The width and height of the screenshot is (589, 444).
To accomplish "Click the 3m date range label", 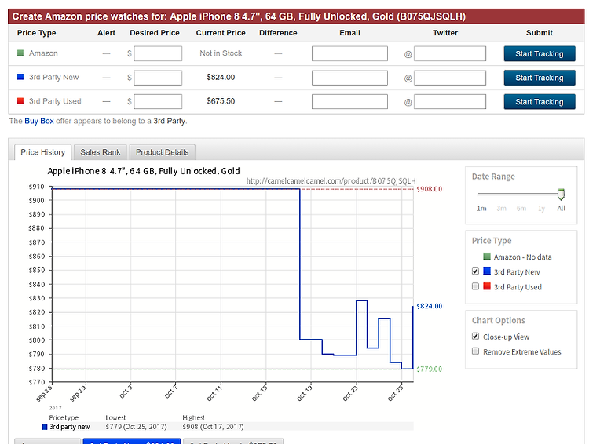I will click(x=502, y=209).
